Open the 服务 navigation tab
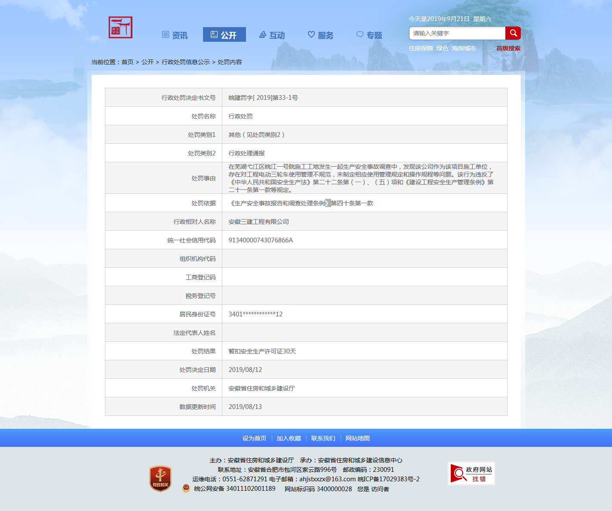 tap(321, 35)
